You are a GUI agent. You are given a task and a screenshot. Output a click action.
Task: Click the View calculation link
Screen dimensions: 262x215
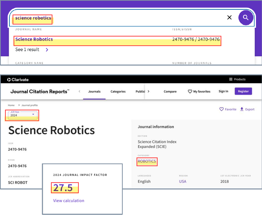[69, 200]
